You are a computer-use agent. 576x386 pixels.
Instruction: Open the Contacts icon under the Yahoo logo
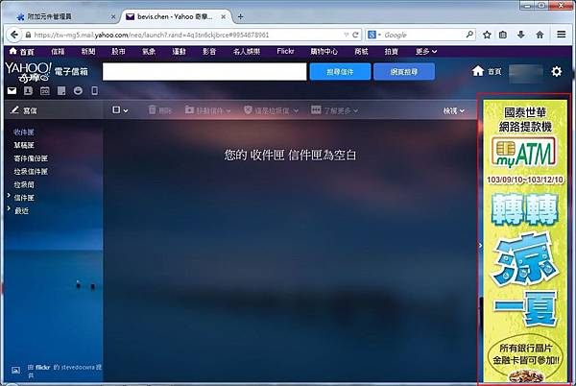[28, 90]
